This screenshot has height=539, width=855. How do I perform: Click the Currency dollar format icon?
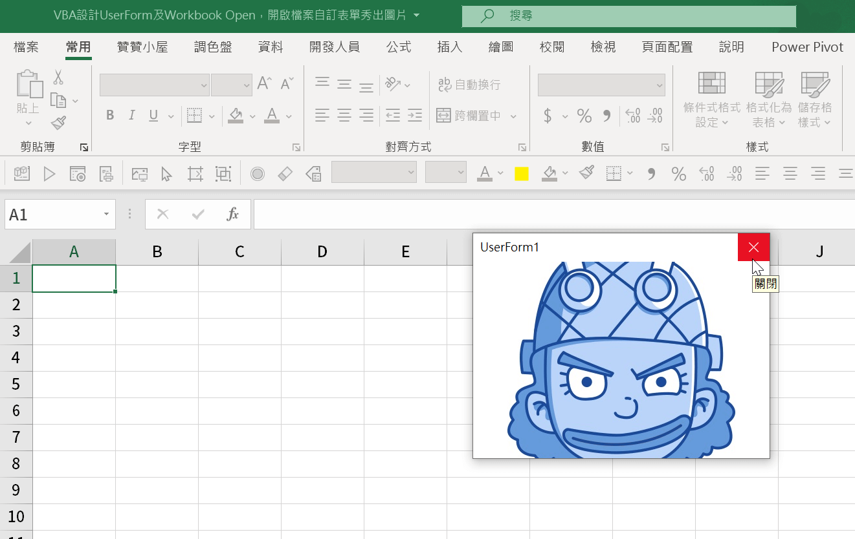[x=548, y=116]
